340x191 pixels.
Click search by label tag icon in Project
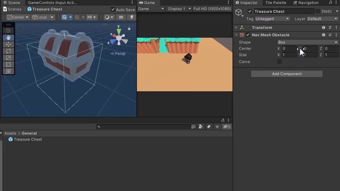(x=209, y=127)
